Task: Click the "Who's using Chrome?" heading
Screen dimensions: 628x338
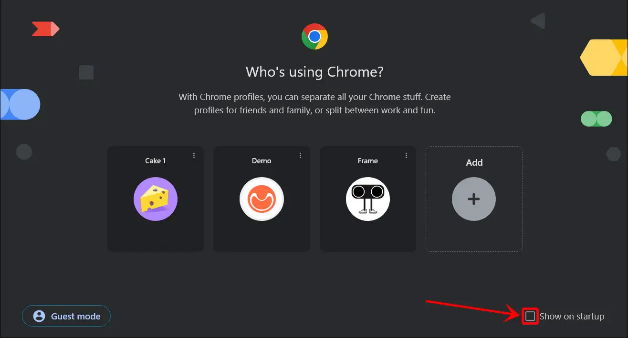Action: tap(314, 72)
